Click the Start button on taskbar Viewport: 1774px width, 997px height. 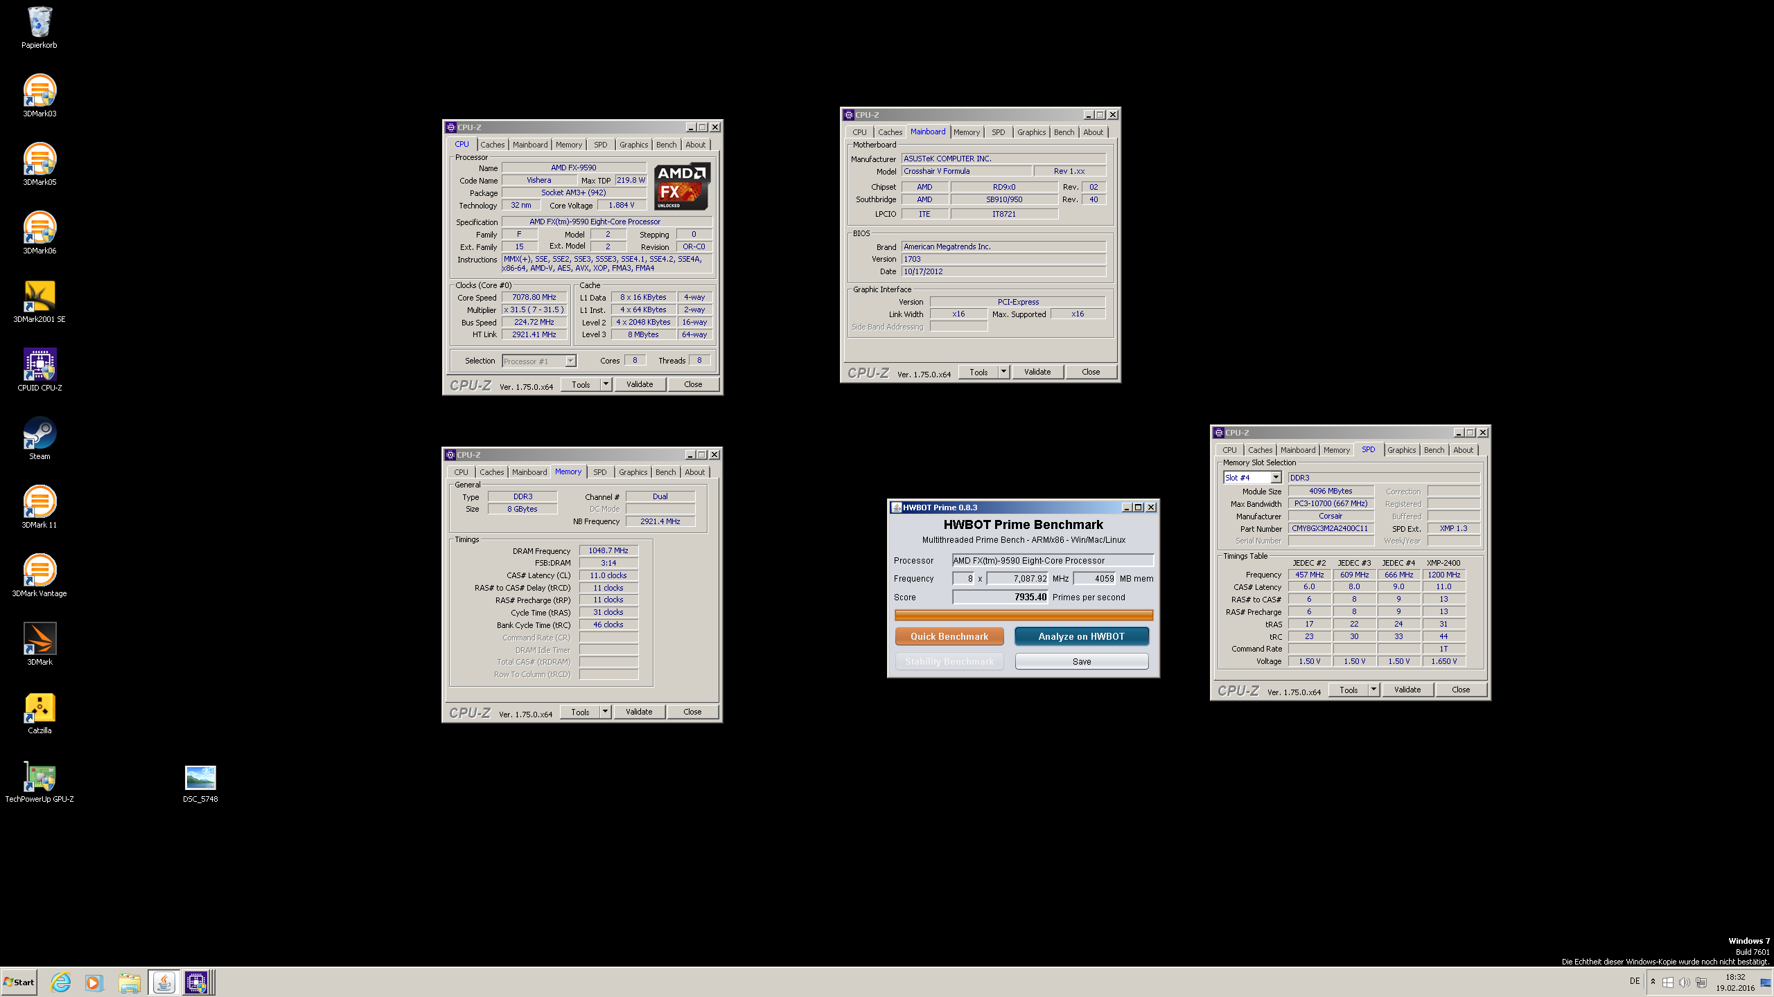(x=19, y=982)
